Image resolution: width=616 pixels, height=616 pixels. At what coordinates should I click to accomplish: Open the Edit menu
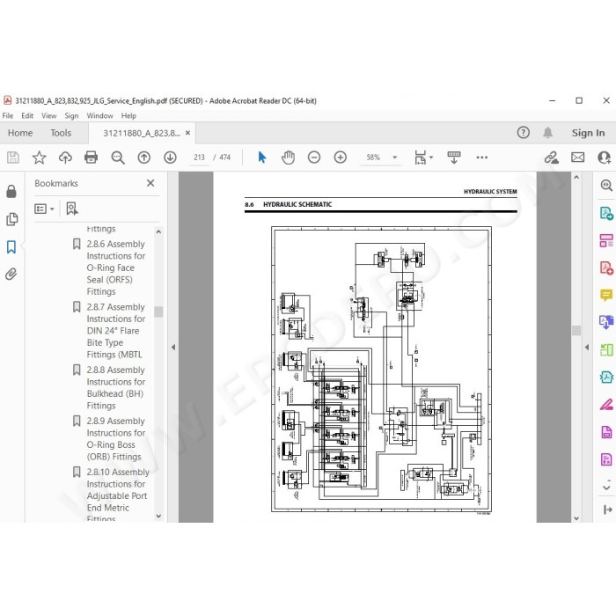(x=27, y=116)
